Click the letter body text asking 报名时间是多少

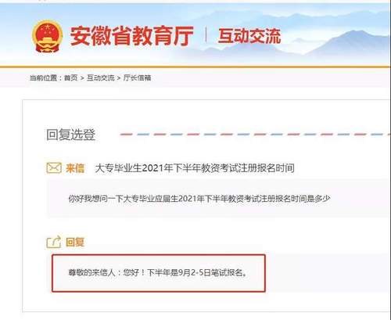[199, 199]
